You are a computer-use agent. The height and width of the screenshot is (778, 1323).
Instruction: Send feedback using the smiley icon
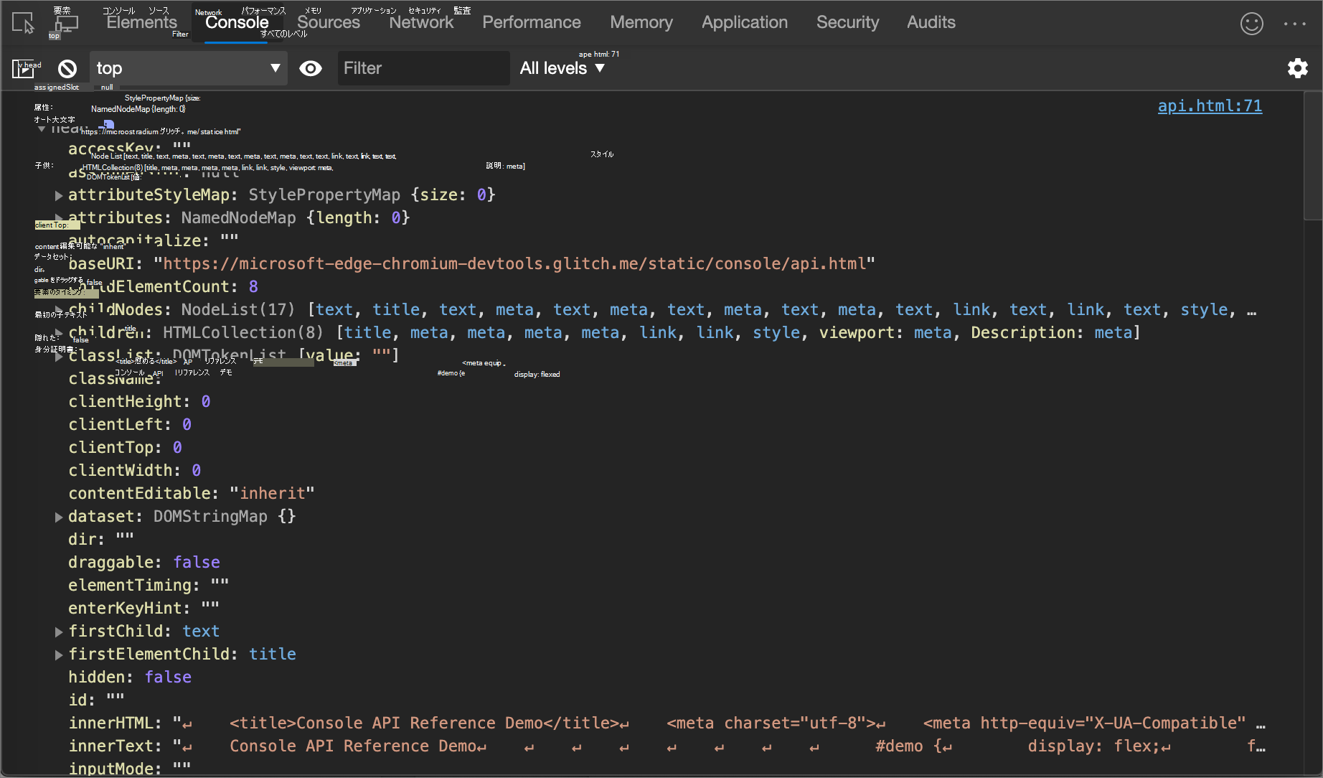(x=1252, y=23)
